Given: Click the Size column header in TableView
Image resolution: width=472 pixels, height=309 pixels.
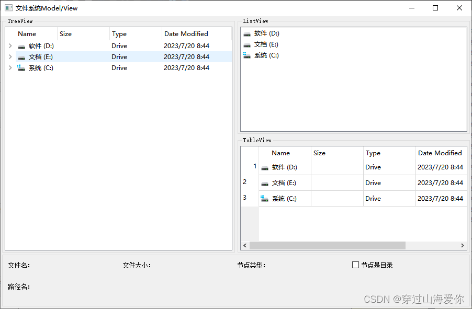Looking at the screenshot, I should tap(319, 153).
